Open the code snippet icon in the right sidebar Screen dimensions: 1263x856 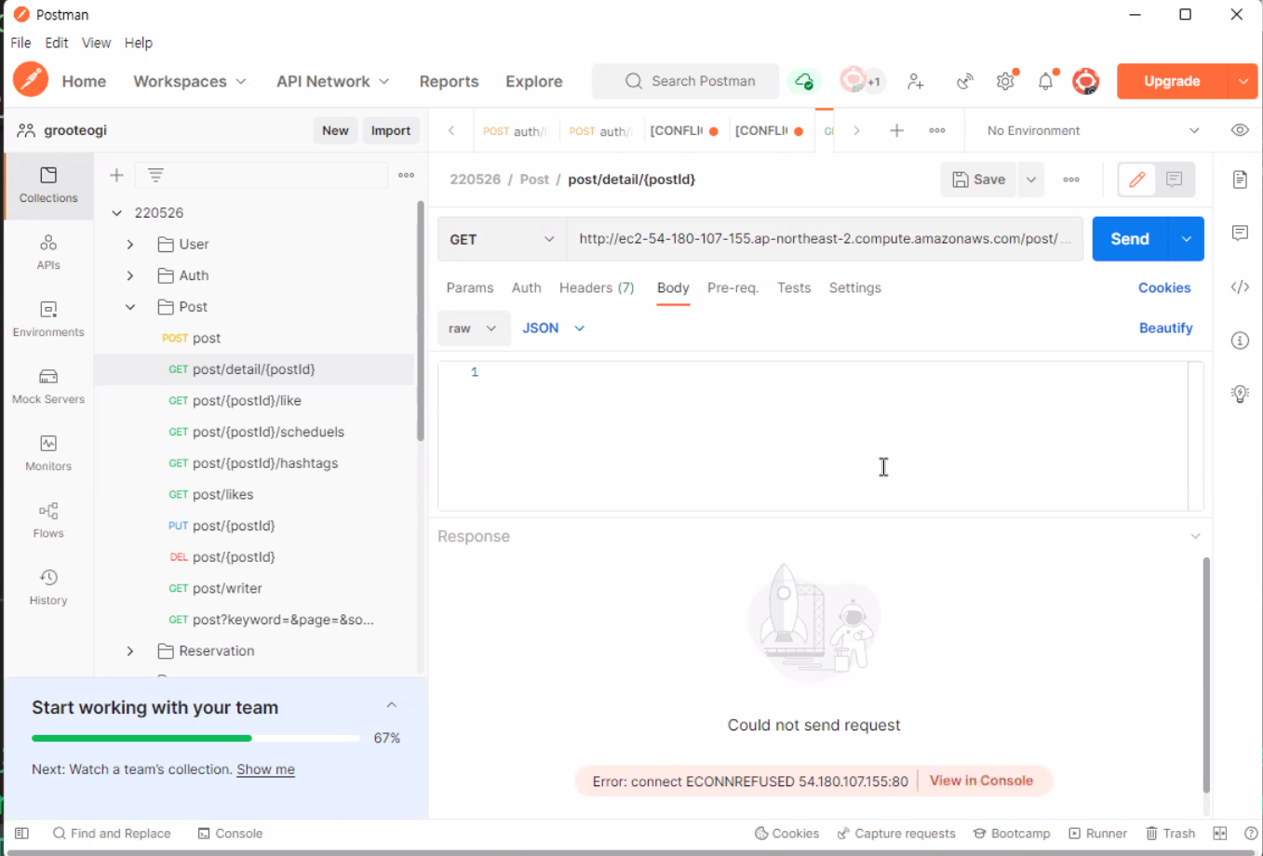coord(1240,287)
